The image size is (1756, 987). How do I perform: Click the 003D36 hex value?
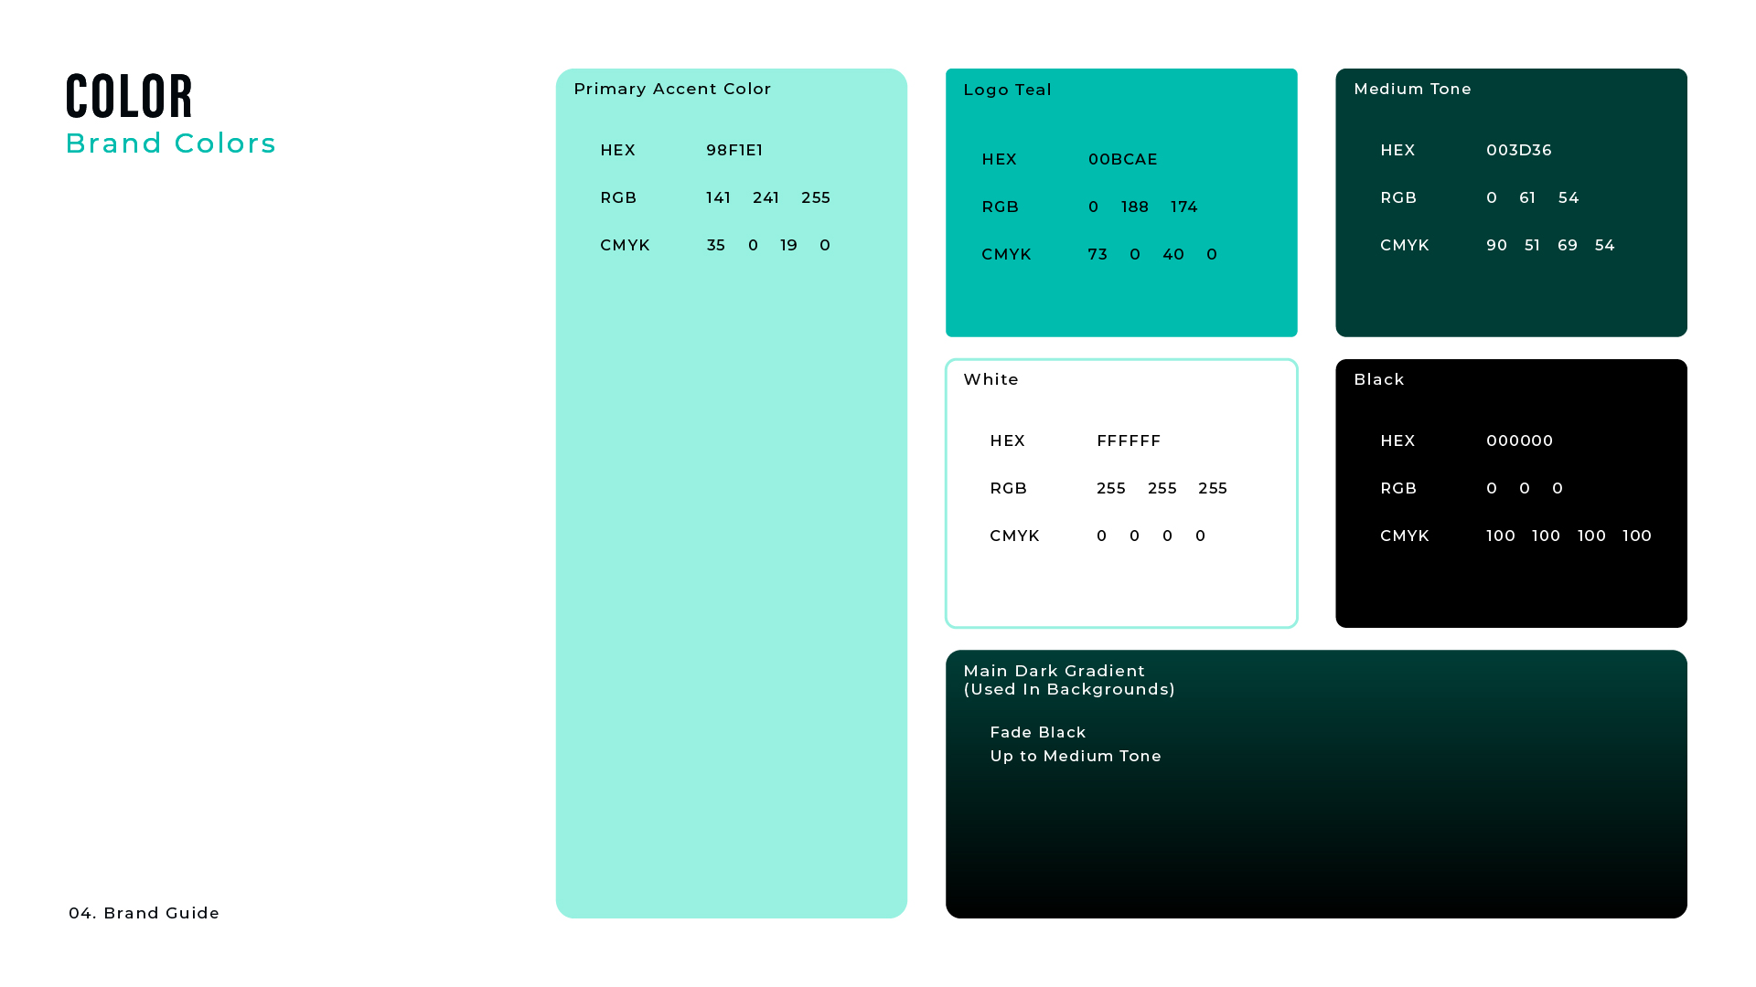tap(1518, 150)
